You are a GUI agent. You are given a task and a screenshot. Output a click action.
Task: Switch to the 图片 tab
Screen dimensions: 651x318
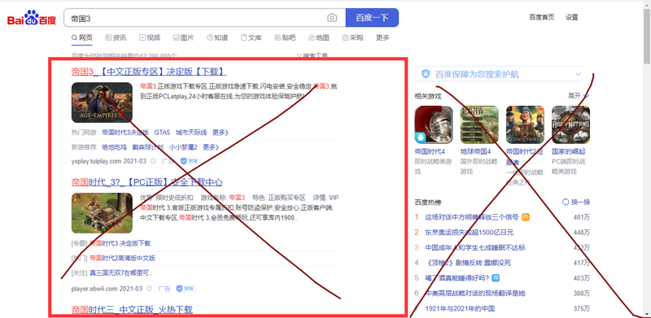pos(184,37)
